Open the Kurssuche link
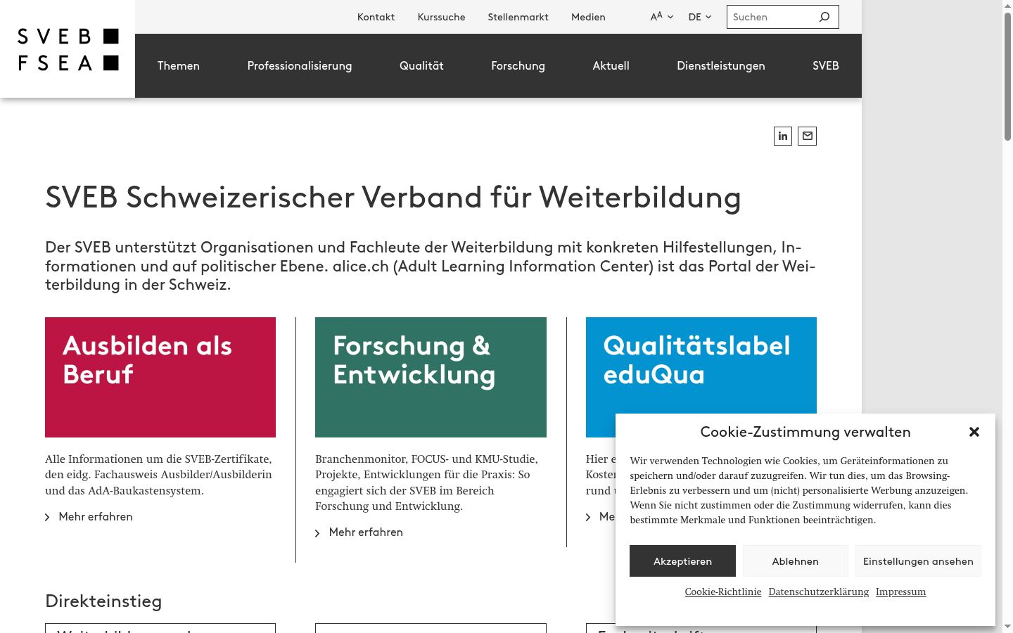Screen dimensions: 1013x633 [x=441, y=17]
